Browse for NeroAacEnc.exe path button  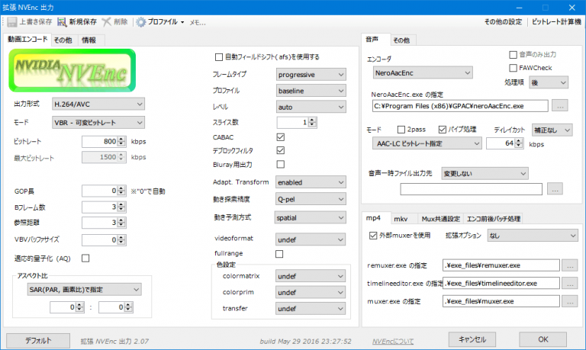click(x=560, y=106)
